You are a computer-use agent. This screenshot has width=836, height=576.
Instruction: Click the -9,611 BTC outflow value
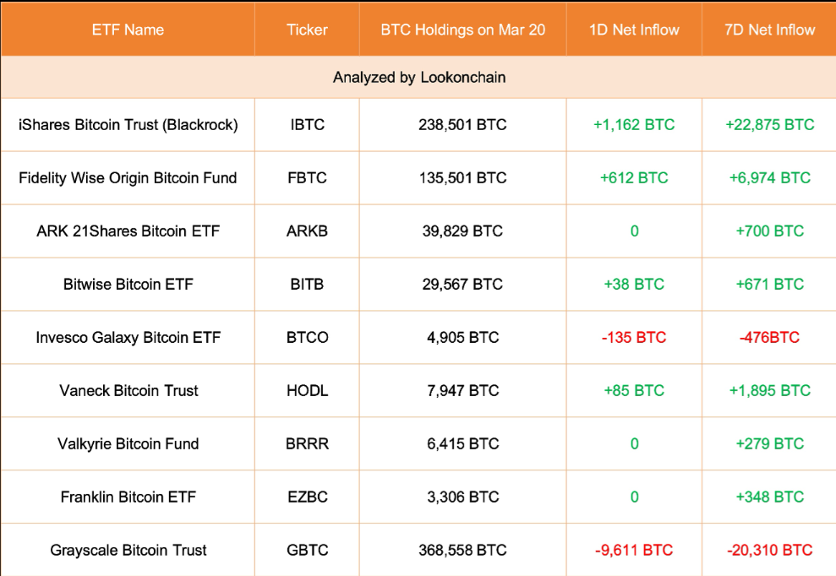[634, 551]
